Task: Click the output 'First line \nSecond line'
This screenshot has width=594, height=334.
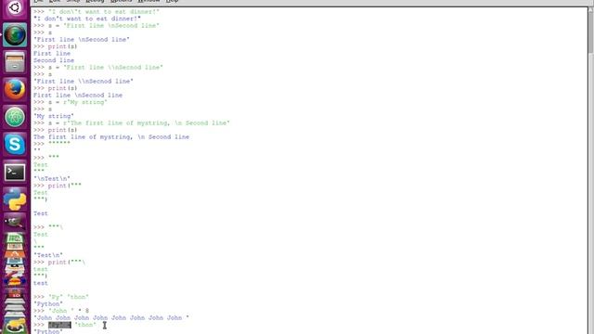Action: 82,39
